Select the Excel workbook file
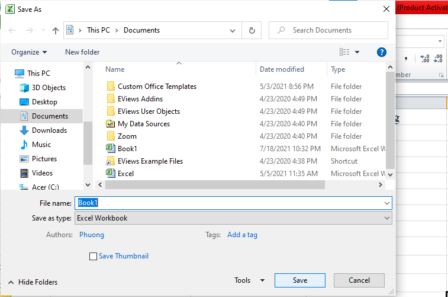448x297 pixels. coord(125,174)
